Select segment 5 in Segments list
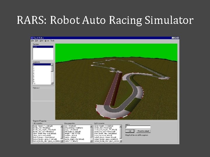Viewport: 210px width, 157px height. 42,74
